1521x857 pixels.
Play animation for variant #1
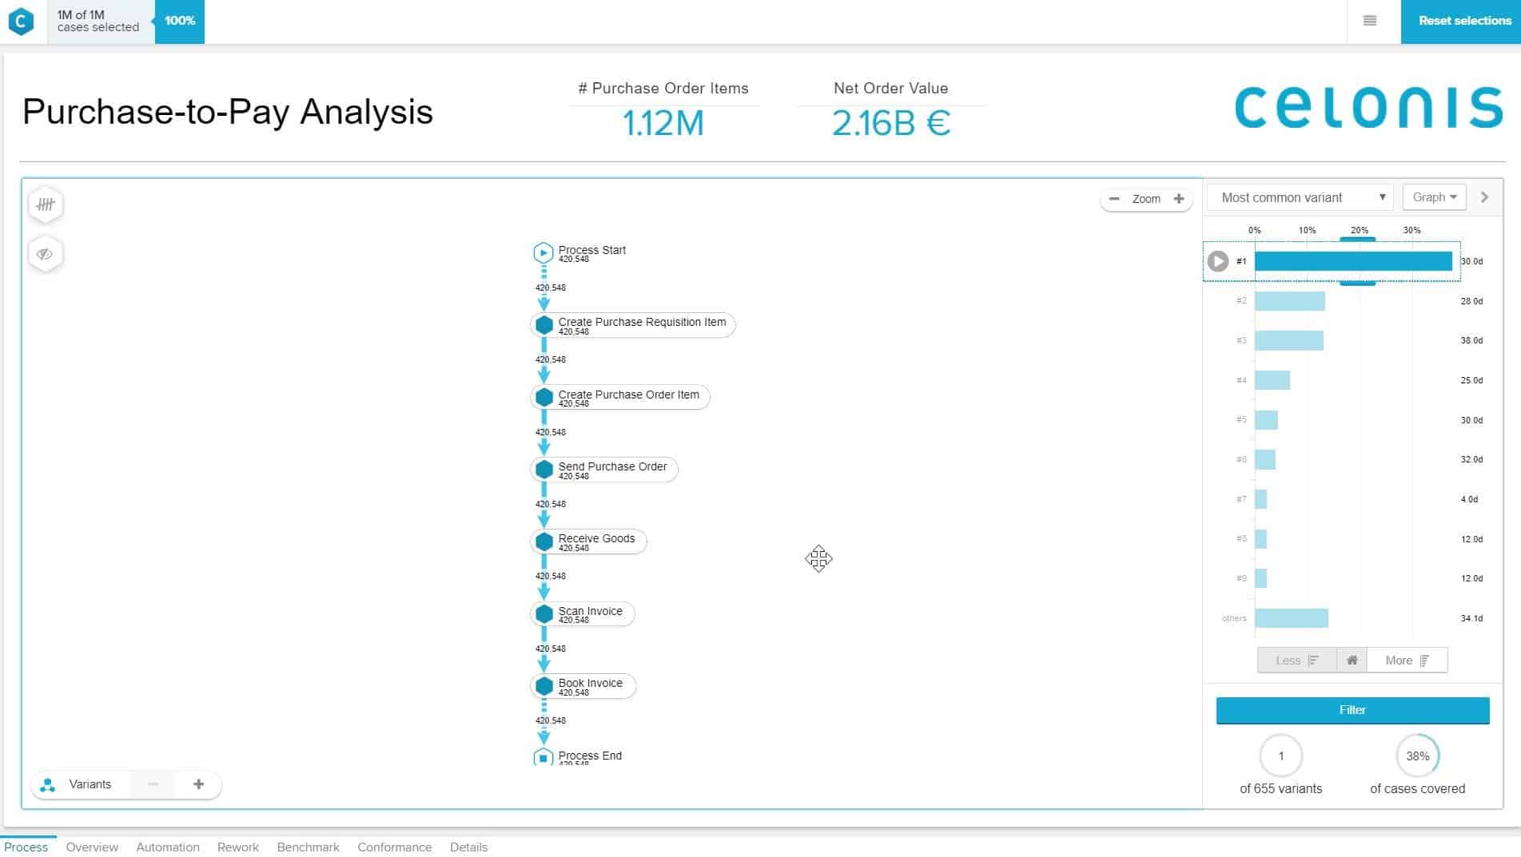coord(1217,261)
